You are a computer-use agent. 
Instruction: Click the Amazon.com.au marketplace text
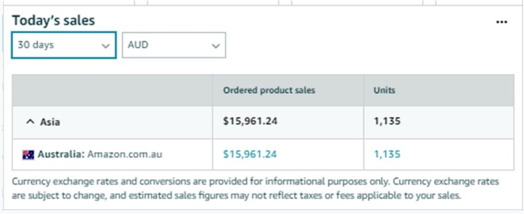coord(125,155)
